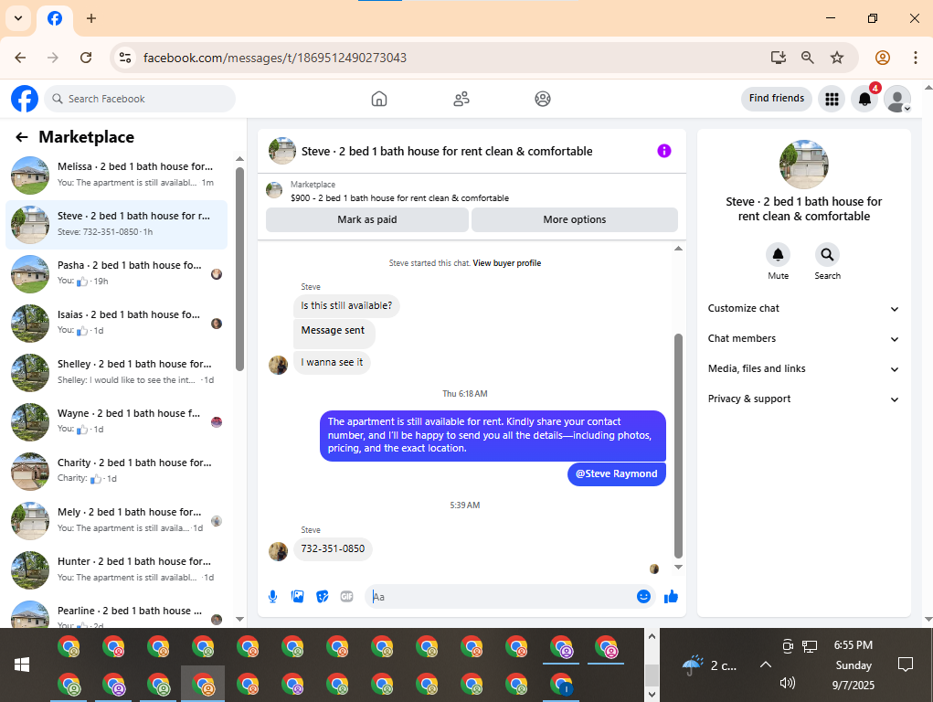The width and height of the screenshot is (933, 702).
Task: Search in conversation magnifier icon
Action: (827, 255)
